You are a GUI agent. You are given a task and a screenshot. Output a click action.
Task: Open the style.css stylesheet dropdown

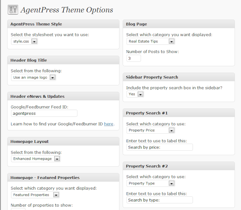25,41
